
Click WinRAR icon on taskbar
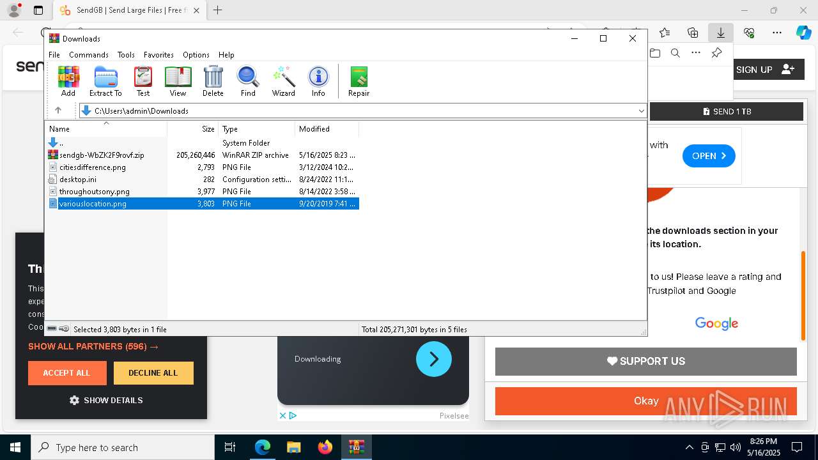357,447
